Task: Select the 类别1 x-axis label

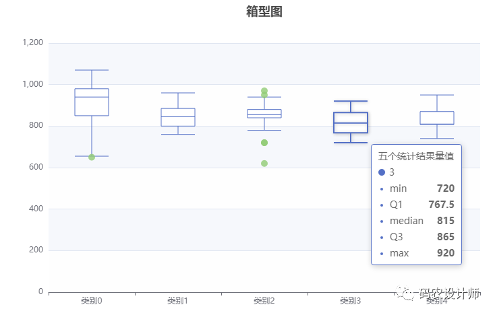Action: (x=178, y=301)
